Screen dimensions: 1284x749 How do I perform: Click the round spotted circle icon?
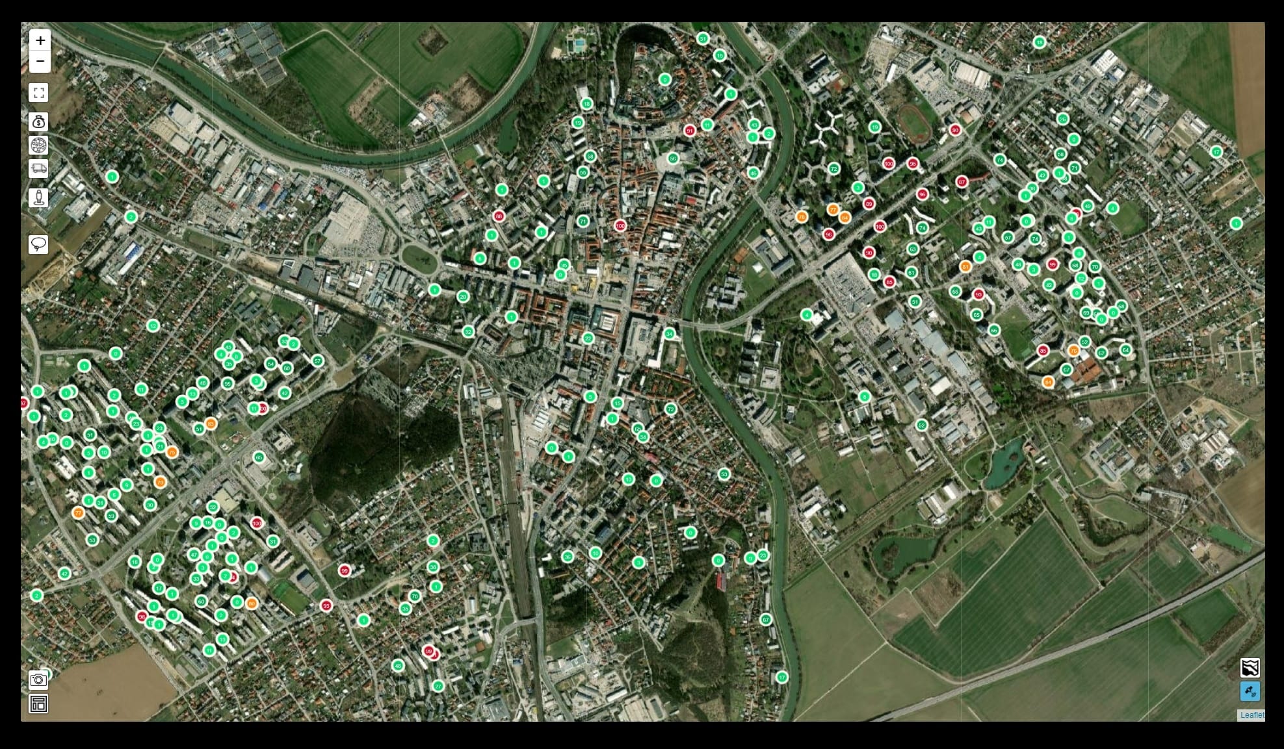point(39,146)
